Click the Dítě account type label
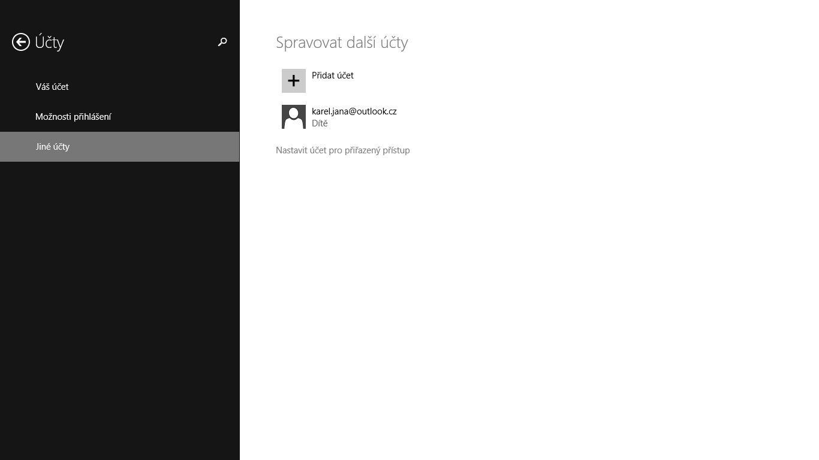This screenshot has width=819, height=460. pos(320,123)
